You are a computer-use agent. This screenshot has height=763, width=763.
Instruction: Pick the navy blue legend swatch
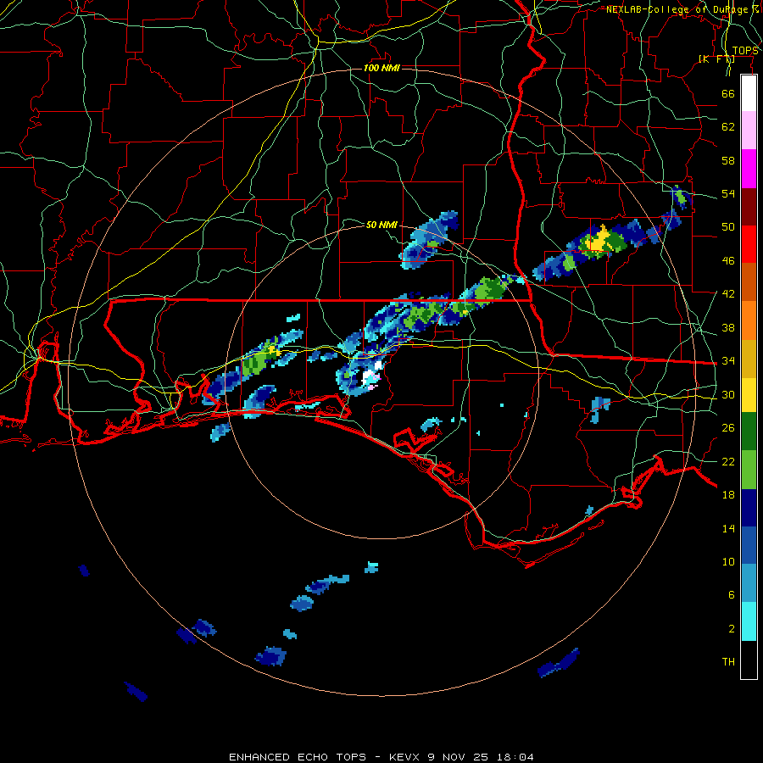[x=749, y=508]
